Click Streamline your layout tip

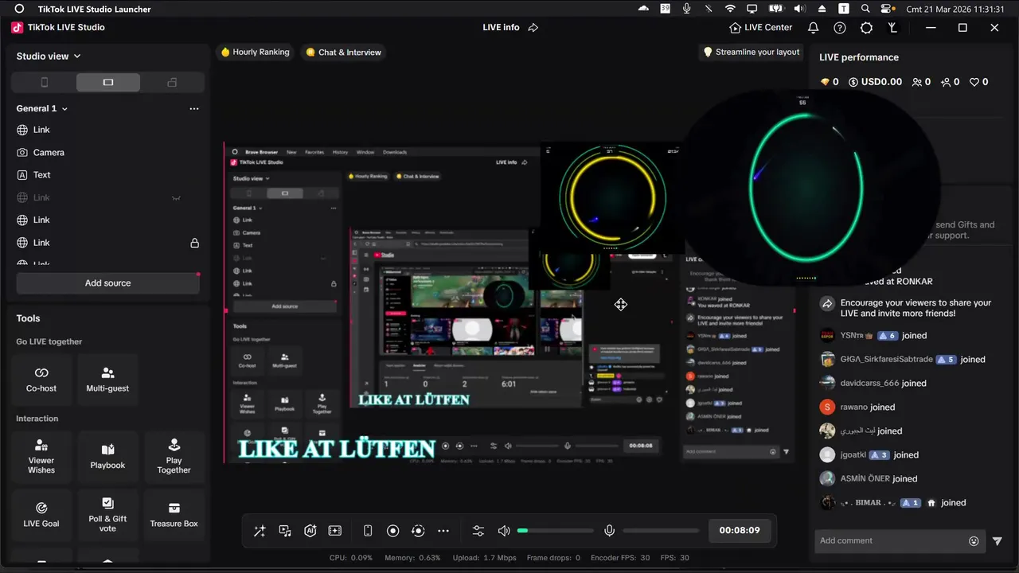(751, 52)
